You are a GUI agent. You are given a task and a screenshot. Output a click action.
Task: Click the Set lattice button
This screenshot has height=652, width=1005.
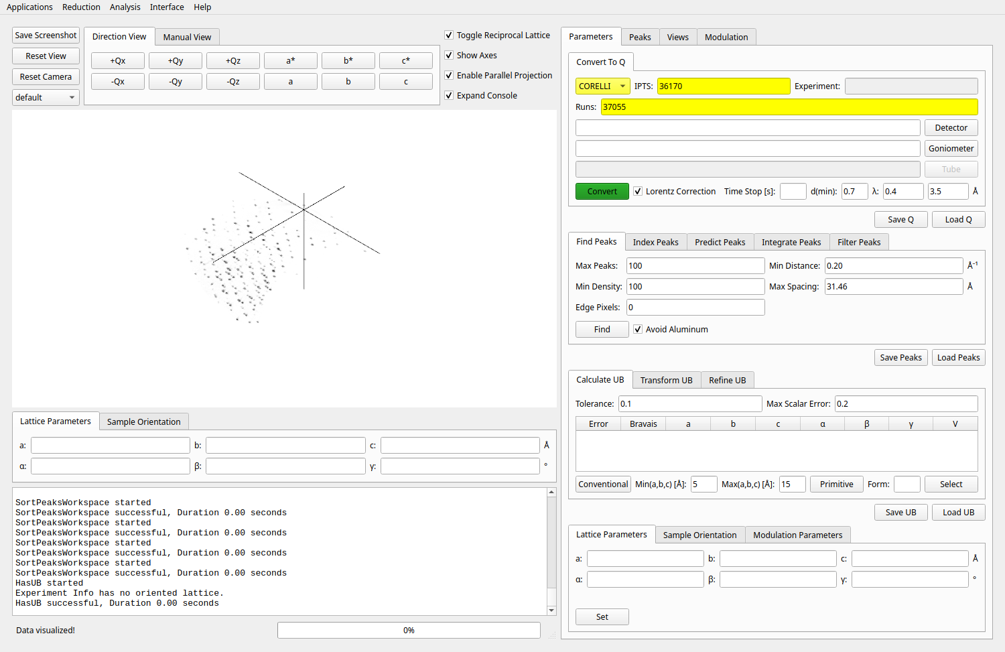pos(602,617)
